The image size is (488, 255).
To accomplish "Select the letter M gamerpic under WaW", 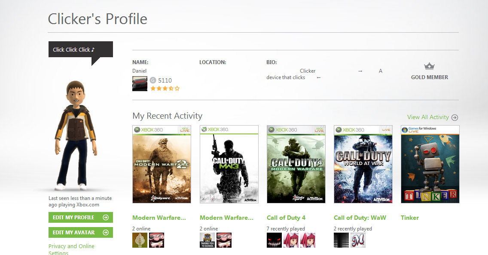I will [358, 240].
